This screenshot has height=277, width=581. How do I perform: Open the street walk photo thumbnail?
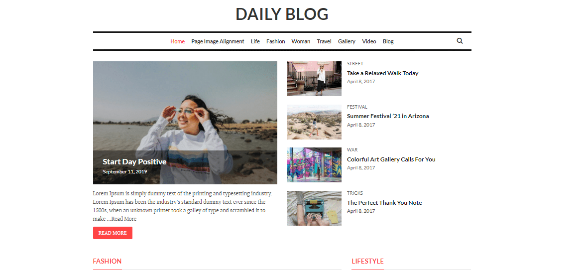(314, 79)
